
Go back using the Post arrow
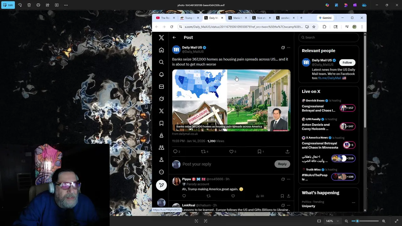coord(174,37)
